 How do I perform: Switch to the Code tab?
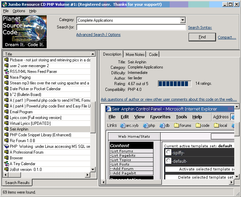pos(153,55)
